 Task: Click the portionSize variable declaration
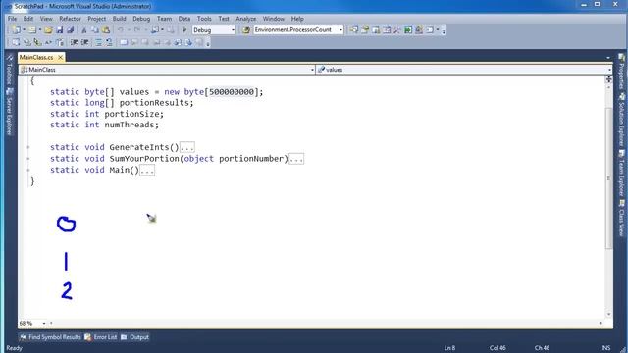(x=131, y=114)
